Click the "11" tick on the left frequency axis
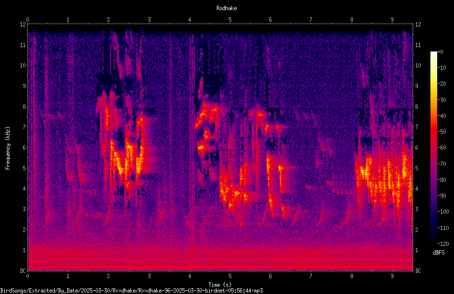The height and width of the screenshot is (294, 454). tap(23, 45)
